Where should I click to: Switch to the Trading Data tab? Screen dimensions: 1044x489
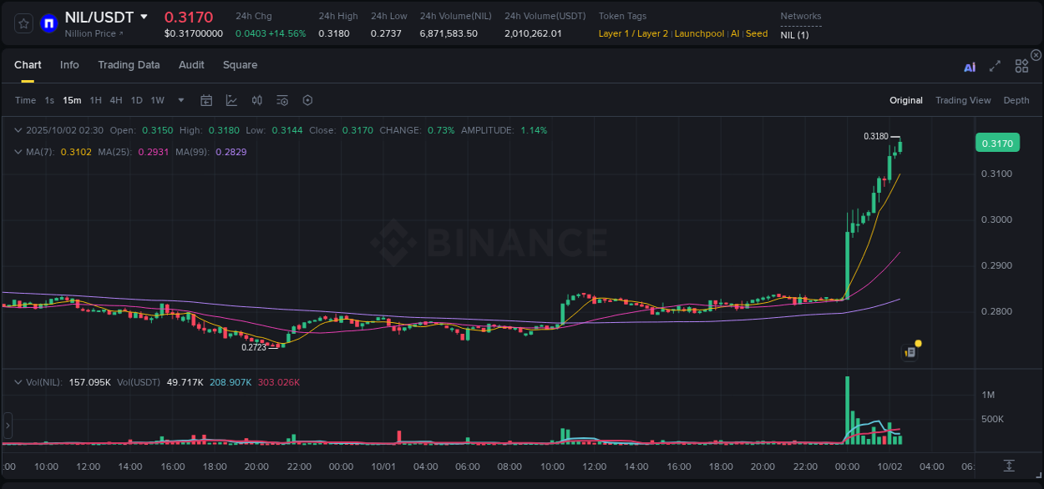point(129,65)
